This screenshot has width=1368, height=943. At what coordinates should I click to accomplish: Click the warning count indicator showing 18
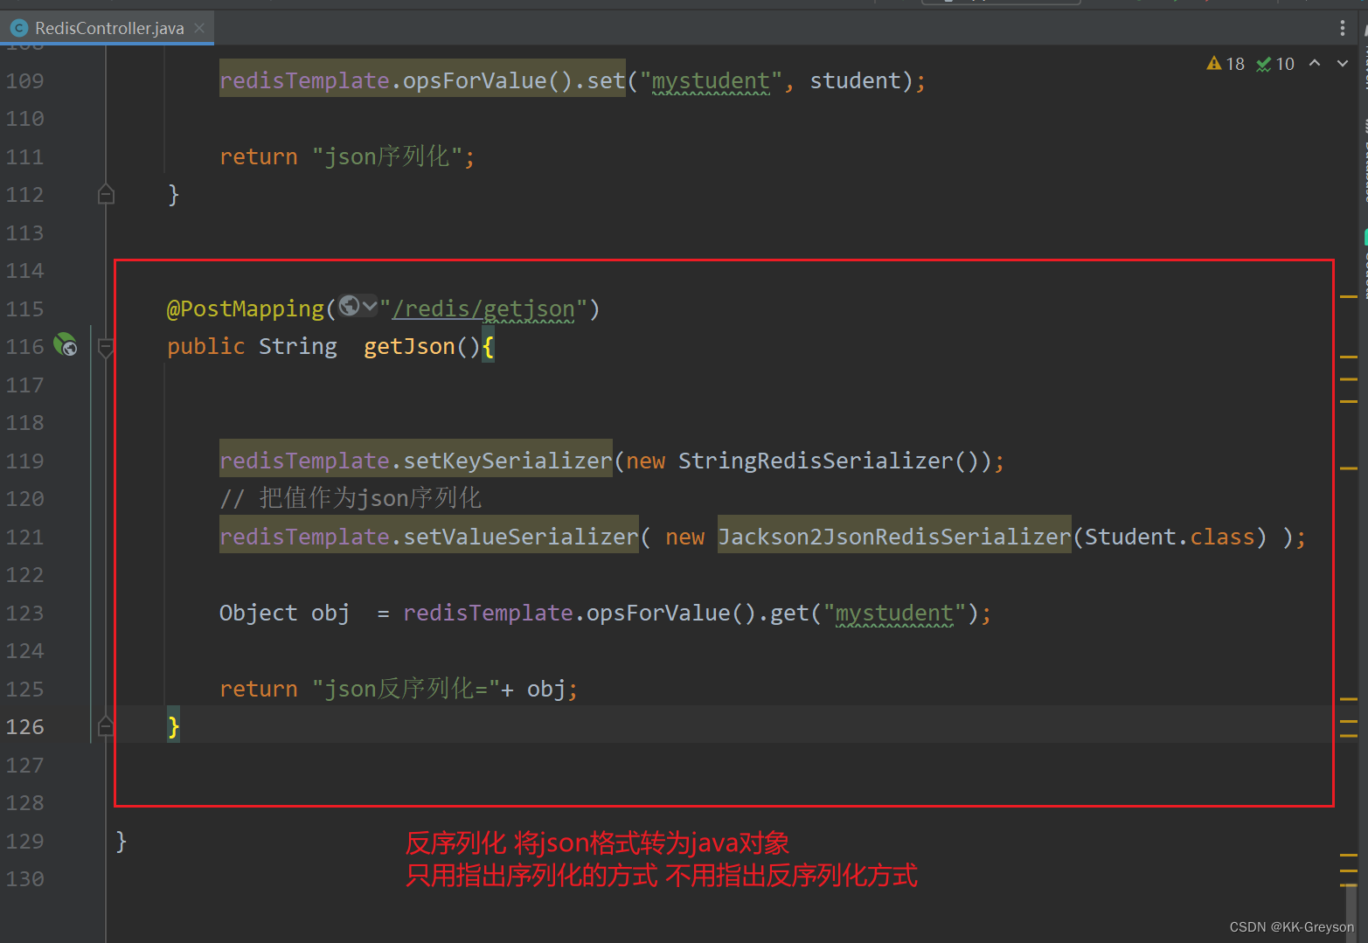pos(1226,64)
